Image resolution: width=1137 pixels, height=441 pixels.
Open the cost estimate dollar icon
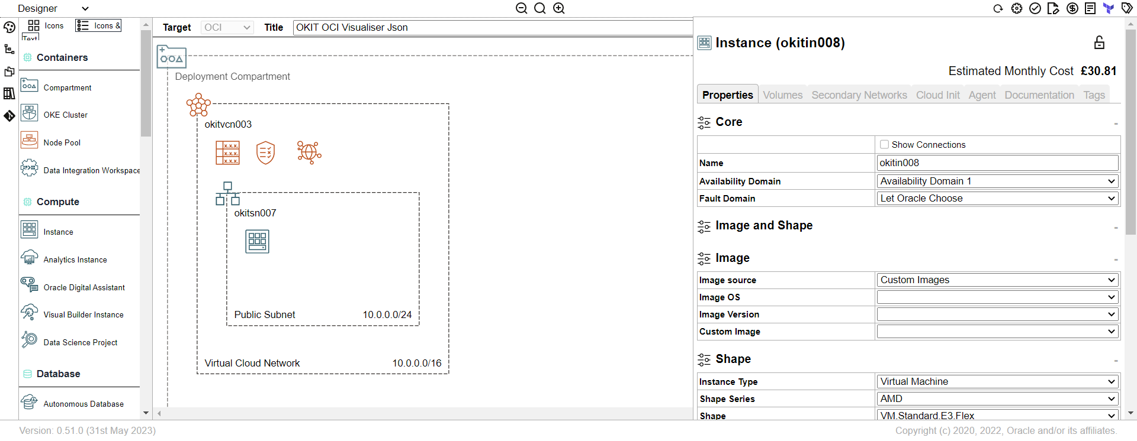click(1072, 8)
